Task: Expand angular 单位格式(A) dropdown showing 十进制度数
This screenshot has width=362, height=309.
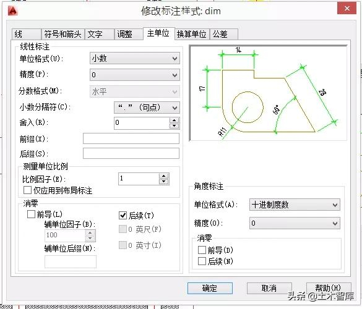Action: [x=295, y=205]
